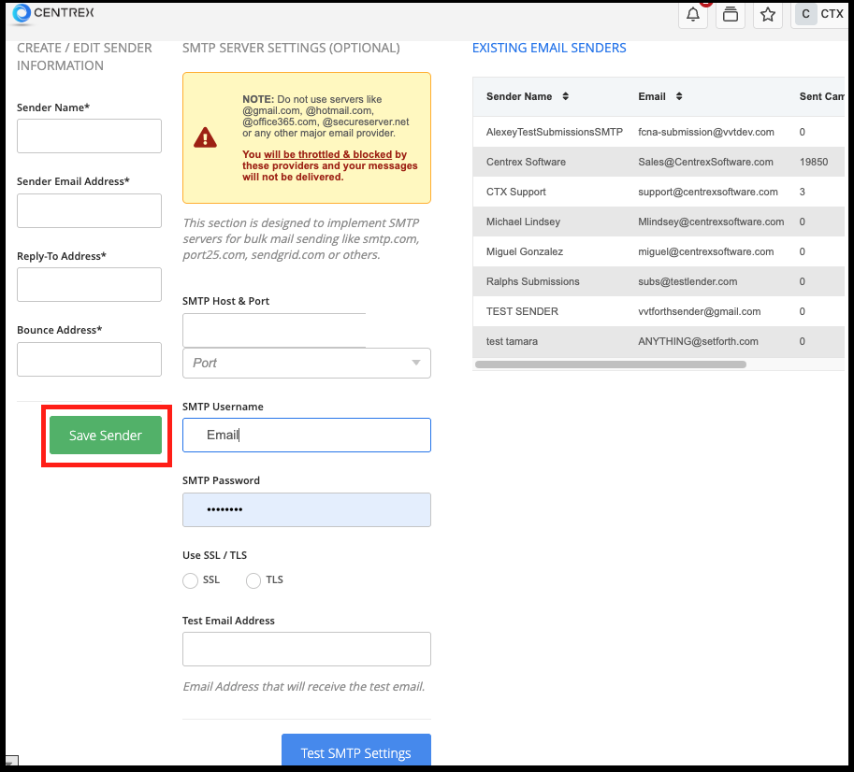The height and width of the screenshot is (772, 854).
Task: Sort table by Email column arrows
Action: point(679,96)
